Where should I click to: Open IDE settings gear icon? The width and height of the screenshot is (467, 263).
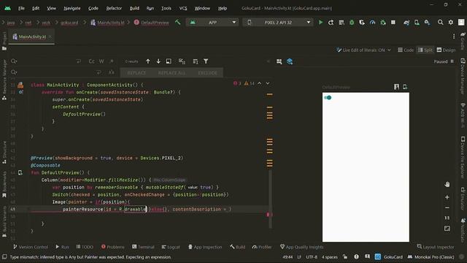tap(451, 23)
